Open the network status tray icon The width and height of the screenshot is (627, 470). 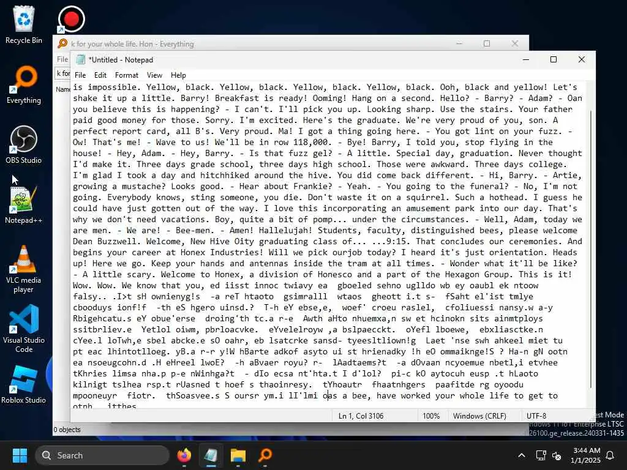click(541, 455)
